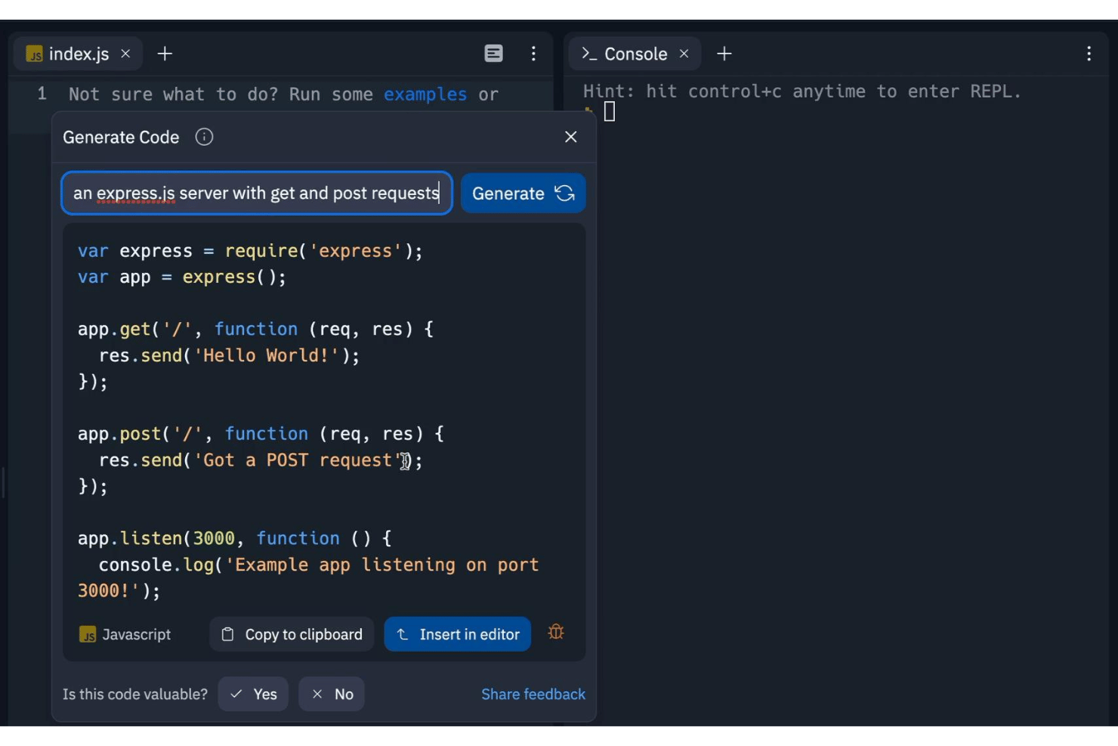Click the console terminal cursor
This screenshot has height=746, width=1118.
610,112
